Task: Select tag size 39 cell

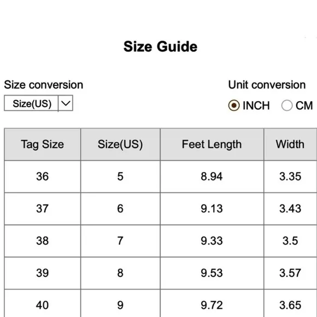Action: click(43, 273)
